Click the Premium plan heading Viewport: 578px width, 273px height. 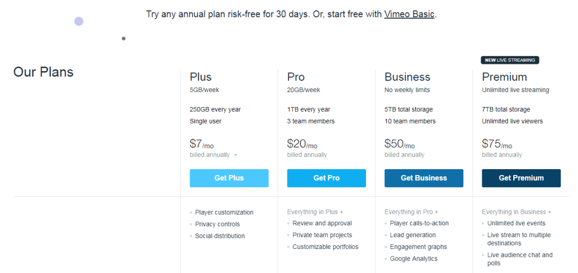pyautogui.click(x=504, y=77)
